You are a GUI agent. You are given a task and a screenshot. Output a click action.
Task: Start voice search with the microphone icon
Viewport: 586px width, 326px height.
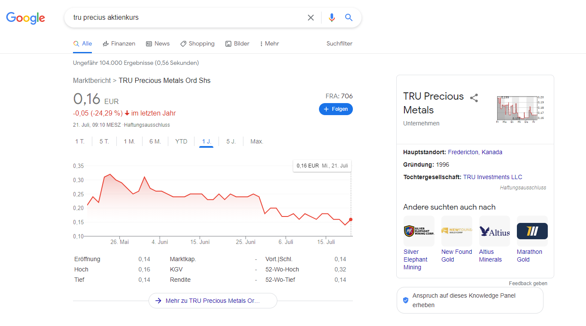coord(331,18)
